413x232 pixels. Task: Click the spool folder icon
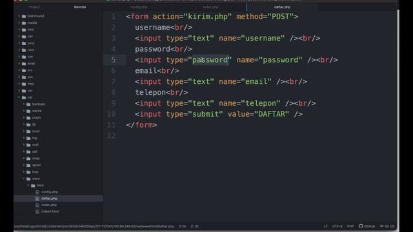(28, 166)
